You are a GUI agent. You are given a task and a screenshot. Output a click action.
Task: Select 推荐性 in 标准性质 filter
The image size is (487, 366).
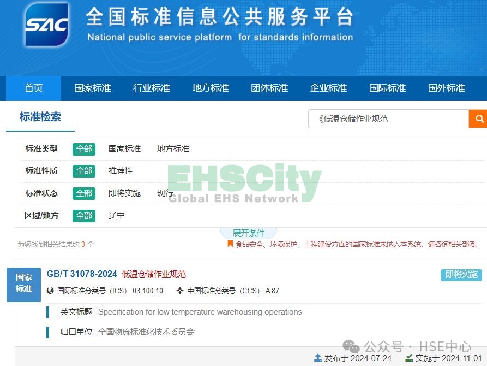pos(121,171)
